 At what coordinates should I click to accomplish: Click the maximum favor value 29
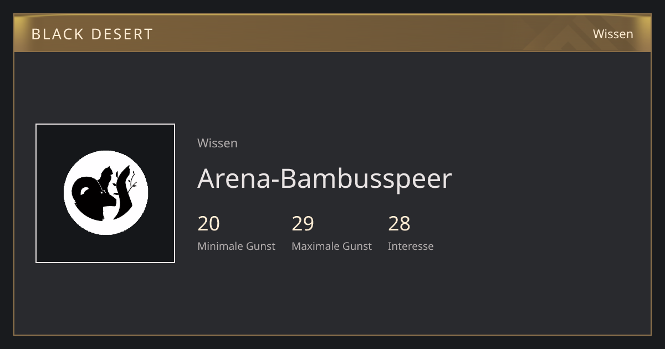pos(303,224)
